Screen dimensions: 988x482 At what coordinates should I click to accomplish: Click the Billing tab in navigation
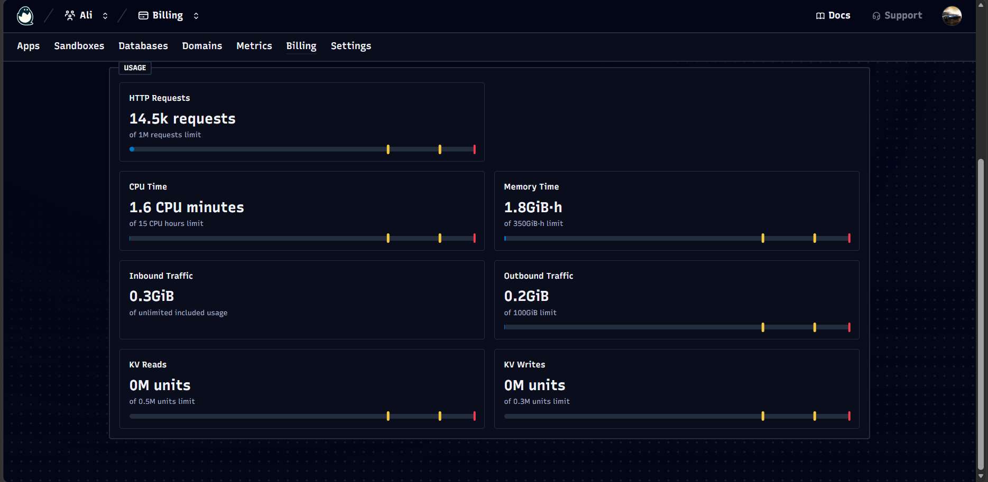tap(301, 46)
